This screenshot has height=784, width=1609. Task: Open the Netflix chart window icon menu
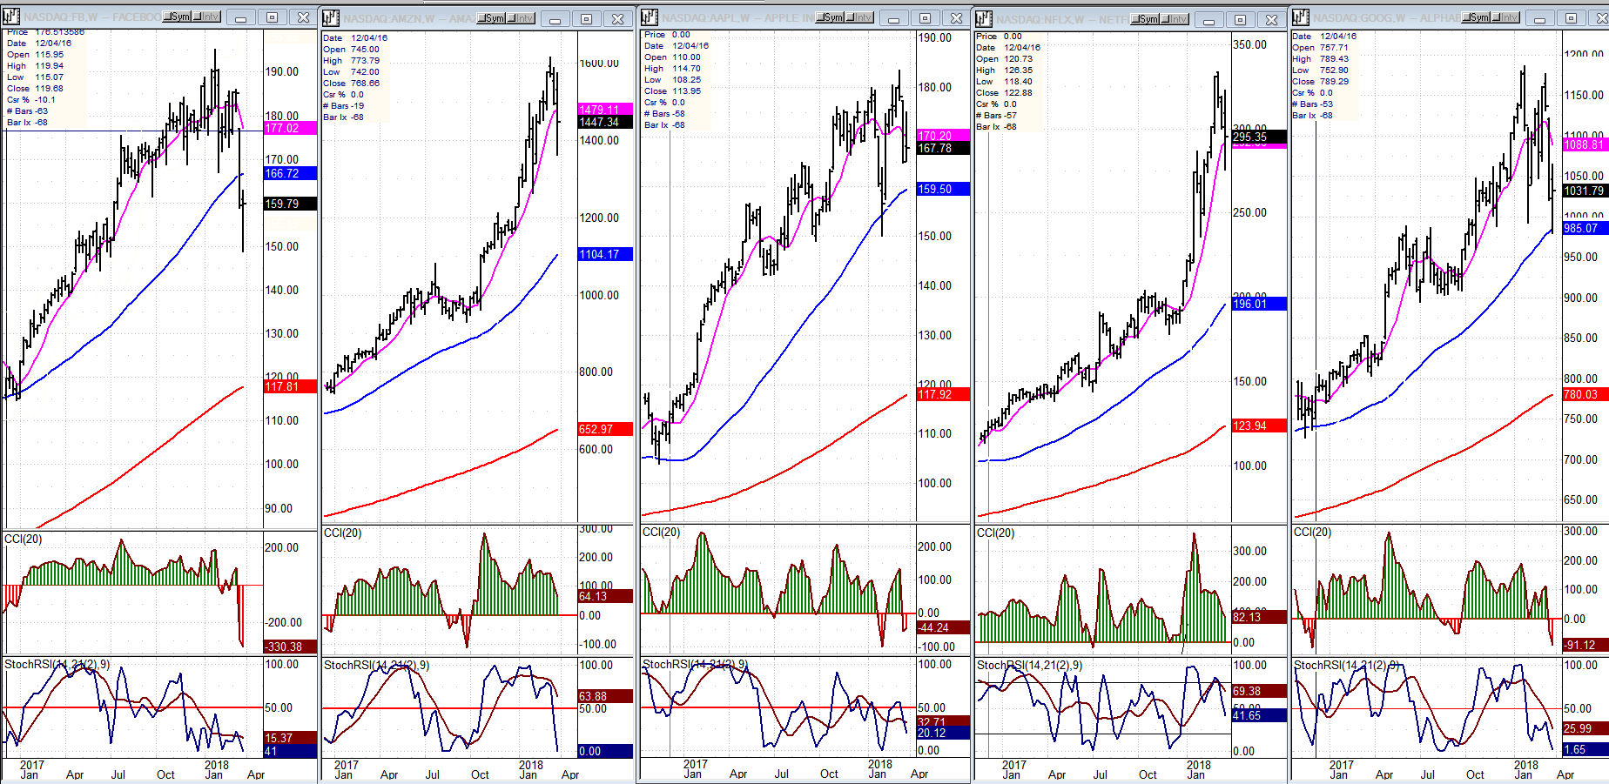984,19
